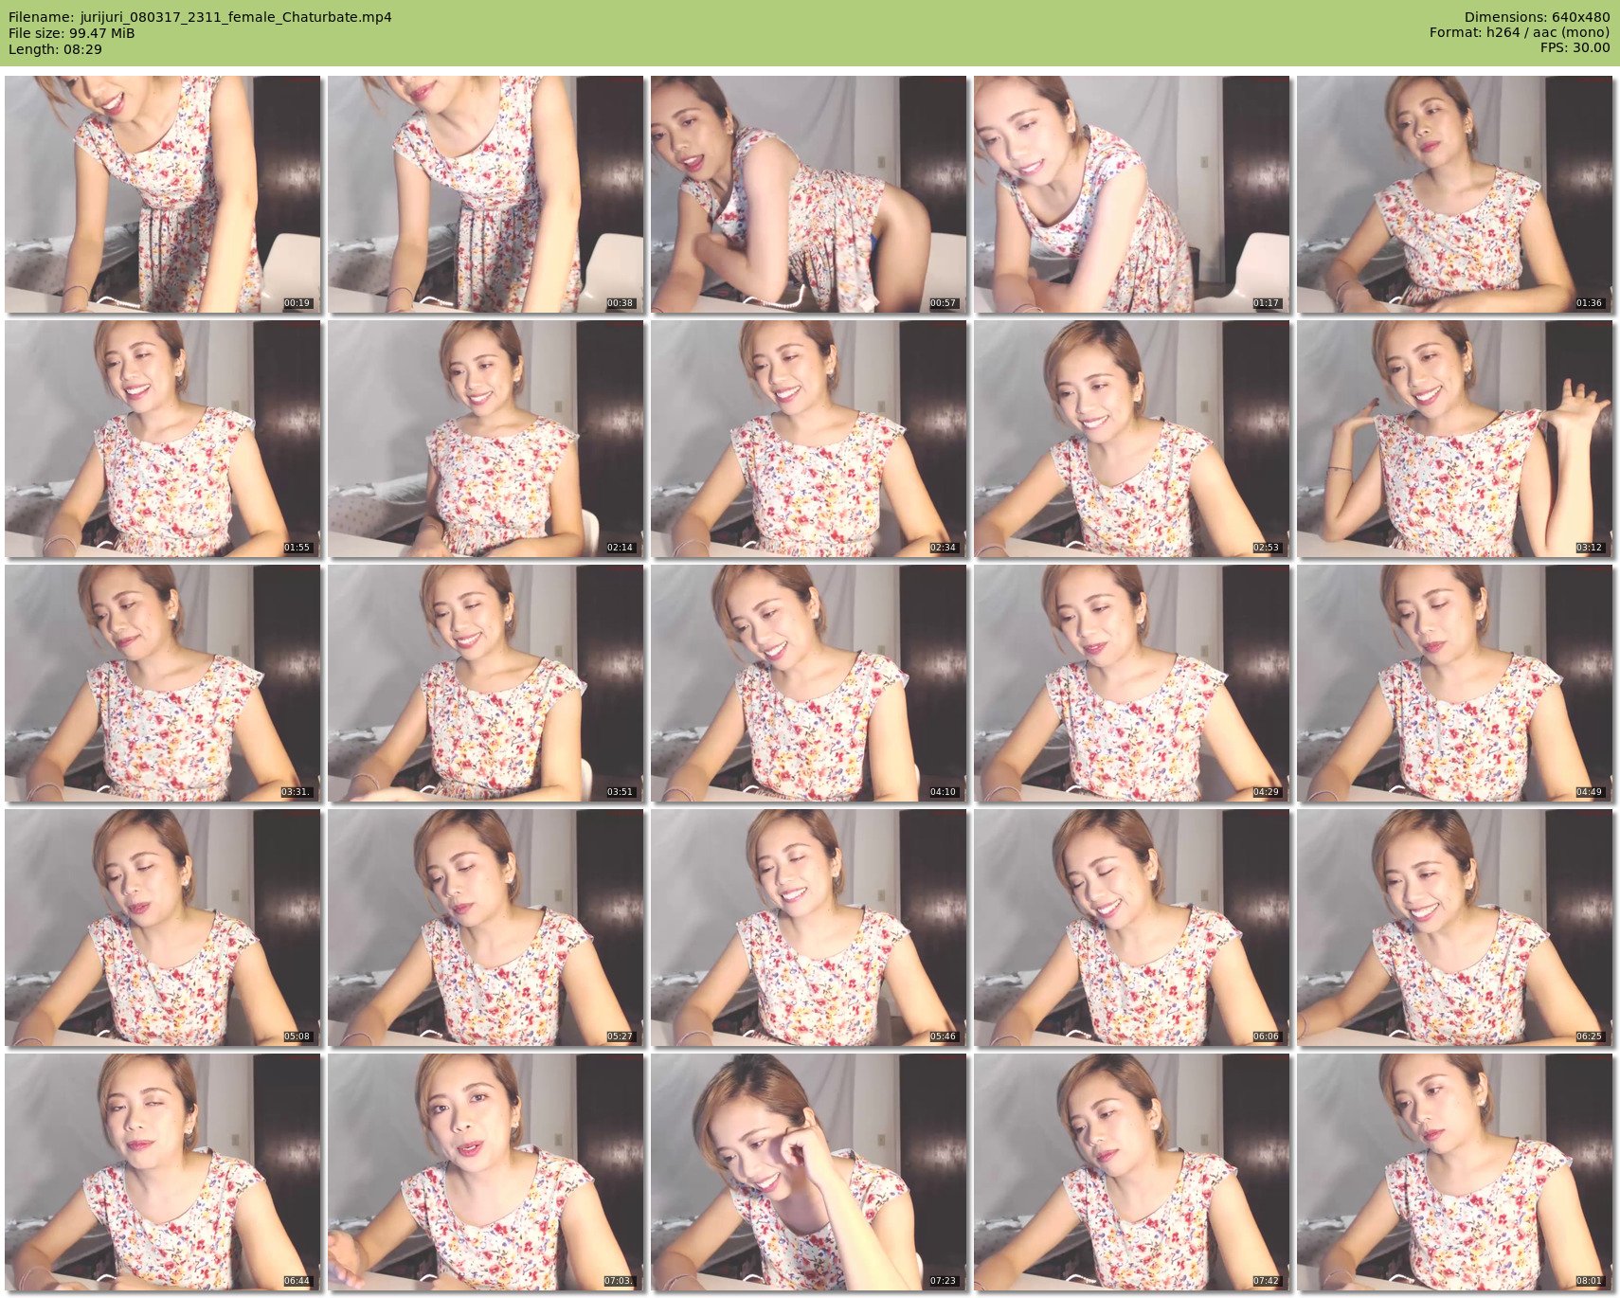Select the "FPS: 30.00" text
The width and height of the screenshot is (1620, 1298).
1575,47
